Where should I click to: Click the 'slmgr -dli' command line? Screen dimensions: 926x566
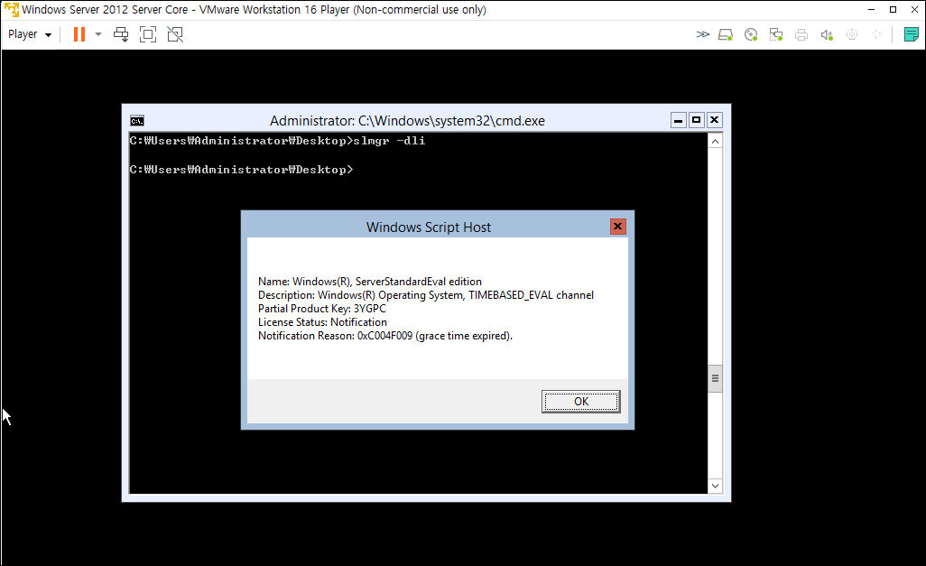[x=278, y=141]
